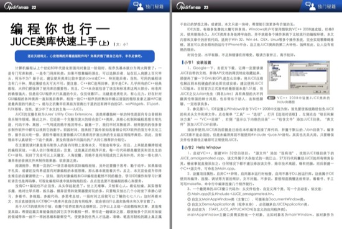Click the caption about VC++ 2008 include path
This screenshot has width=342, height=229.
tap(303, 100)
